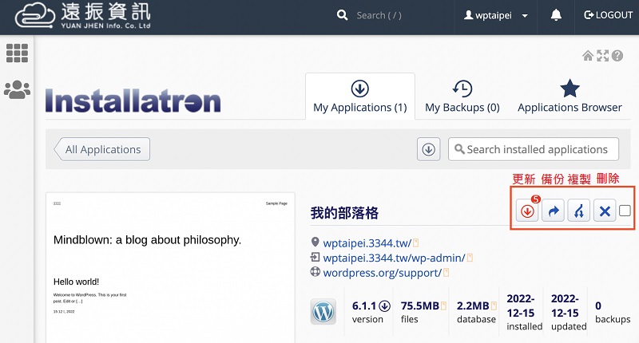Click the backup arrow icon for 我的部落格
Screen dimensions: 639x343
point(553,211)
